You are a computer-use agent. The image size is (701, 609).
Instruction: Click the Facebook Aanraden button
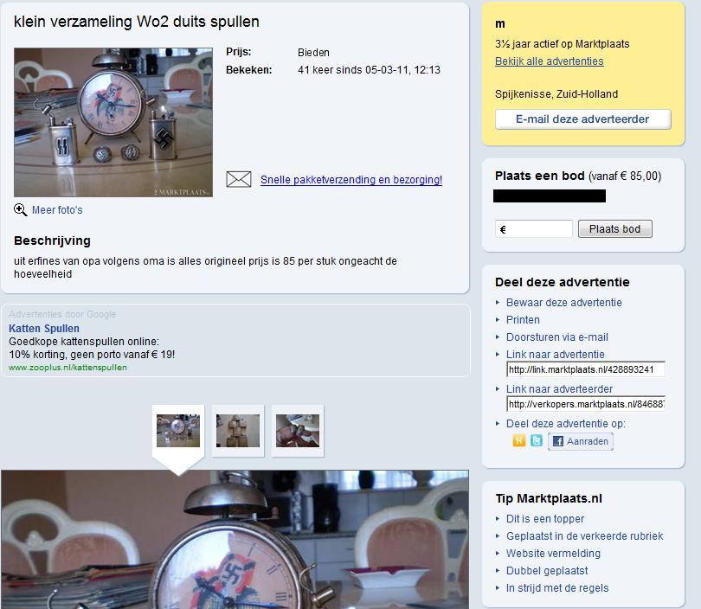(x=581, y=441)
